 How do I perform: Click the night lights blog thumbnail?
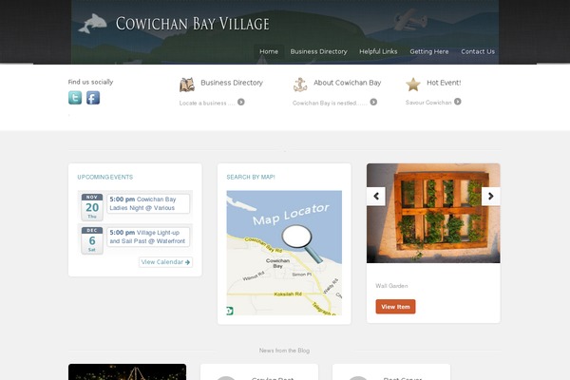point(127,372)
